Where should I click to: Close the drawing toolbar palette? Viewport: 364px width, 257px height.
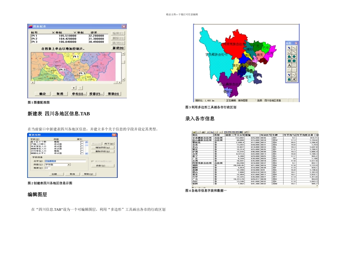point(296,43)
